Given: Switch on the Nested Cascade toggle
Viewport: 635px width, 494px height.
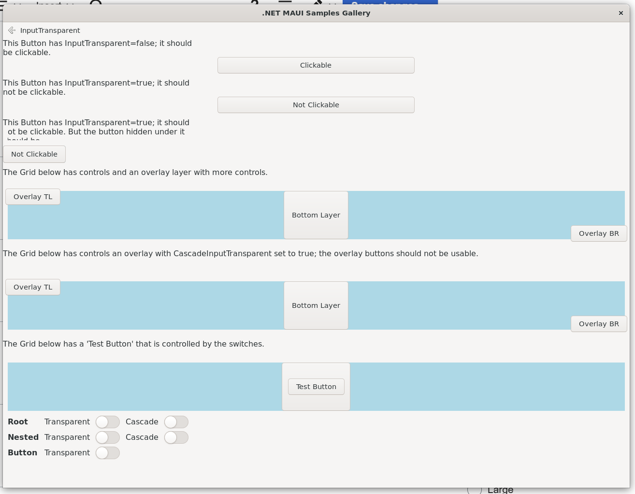Looking at the screenshot, I should (x=176, y=437).
